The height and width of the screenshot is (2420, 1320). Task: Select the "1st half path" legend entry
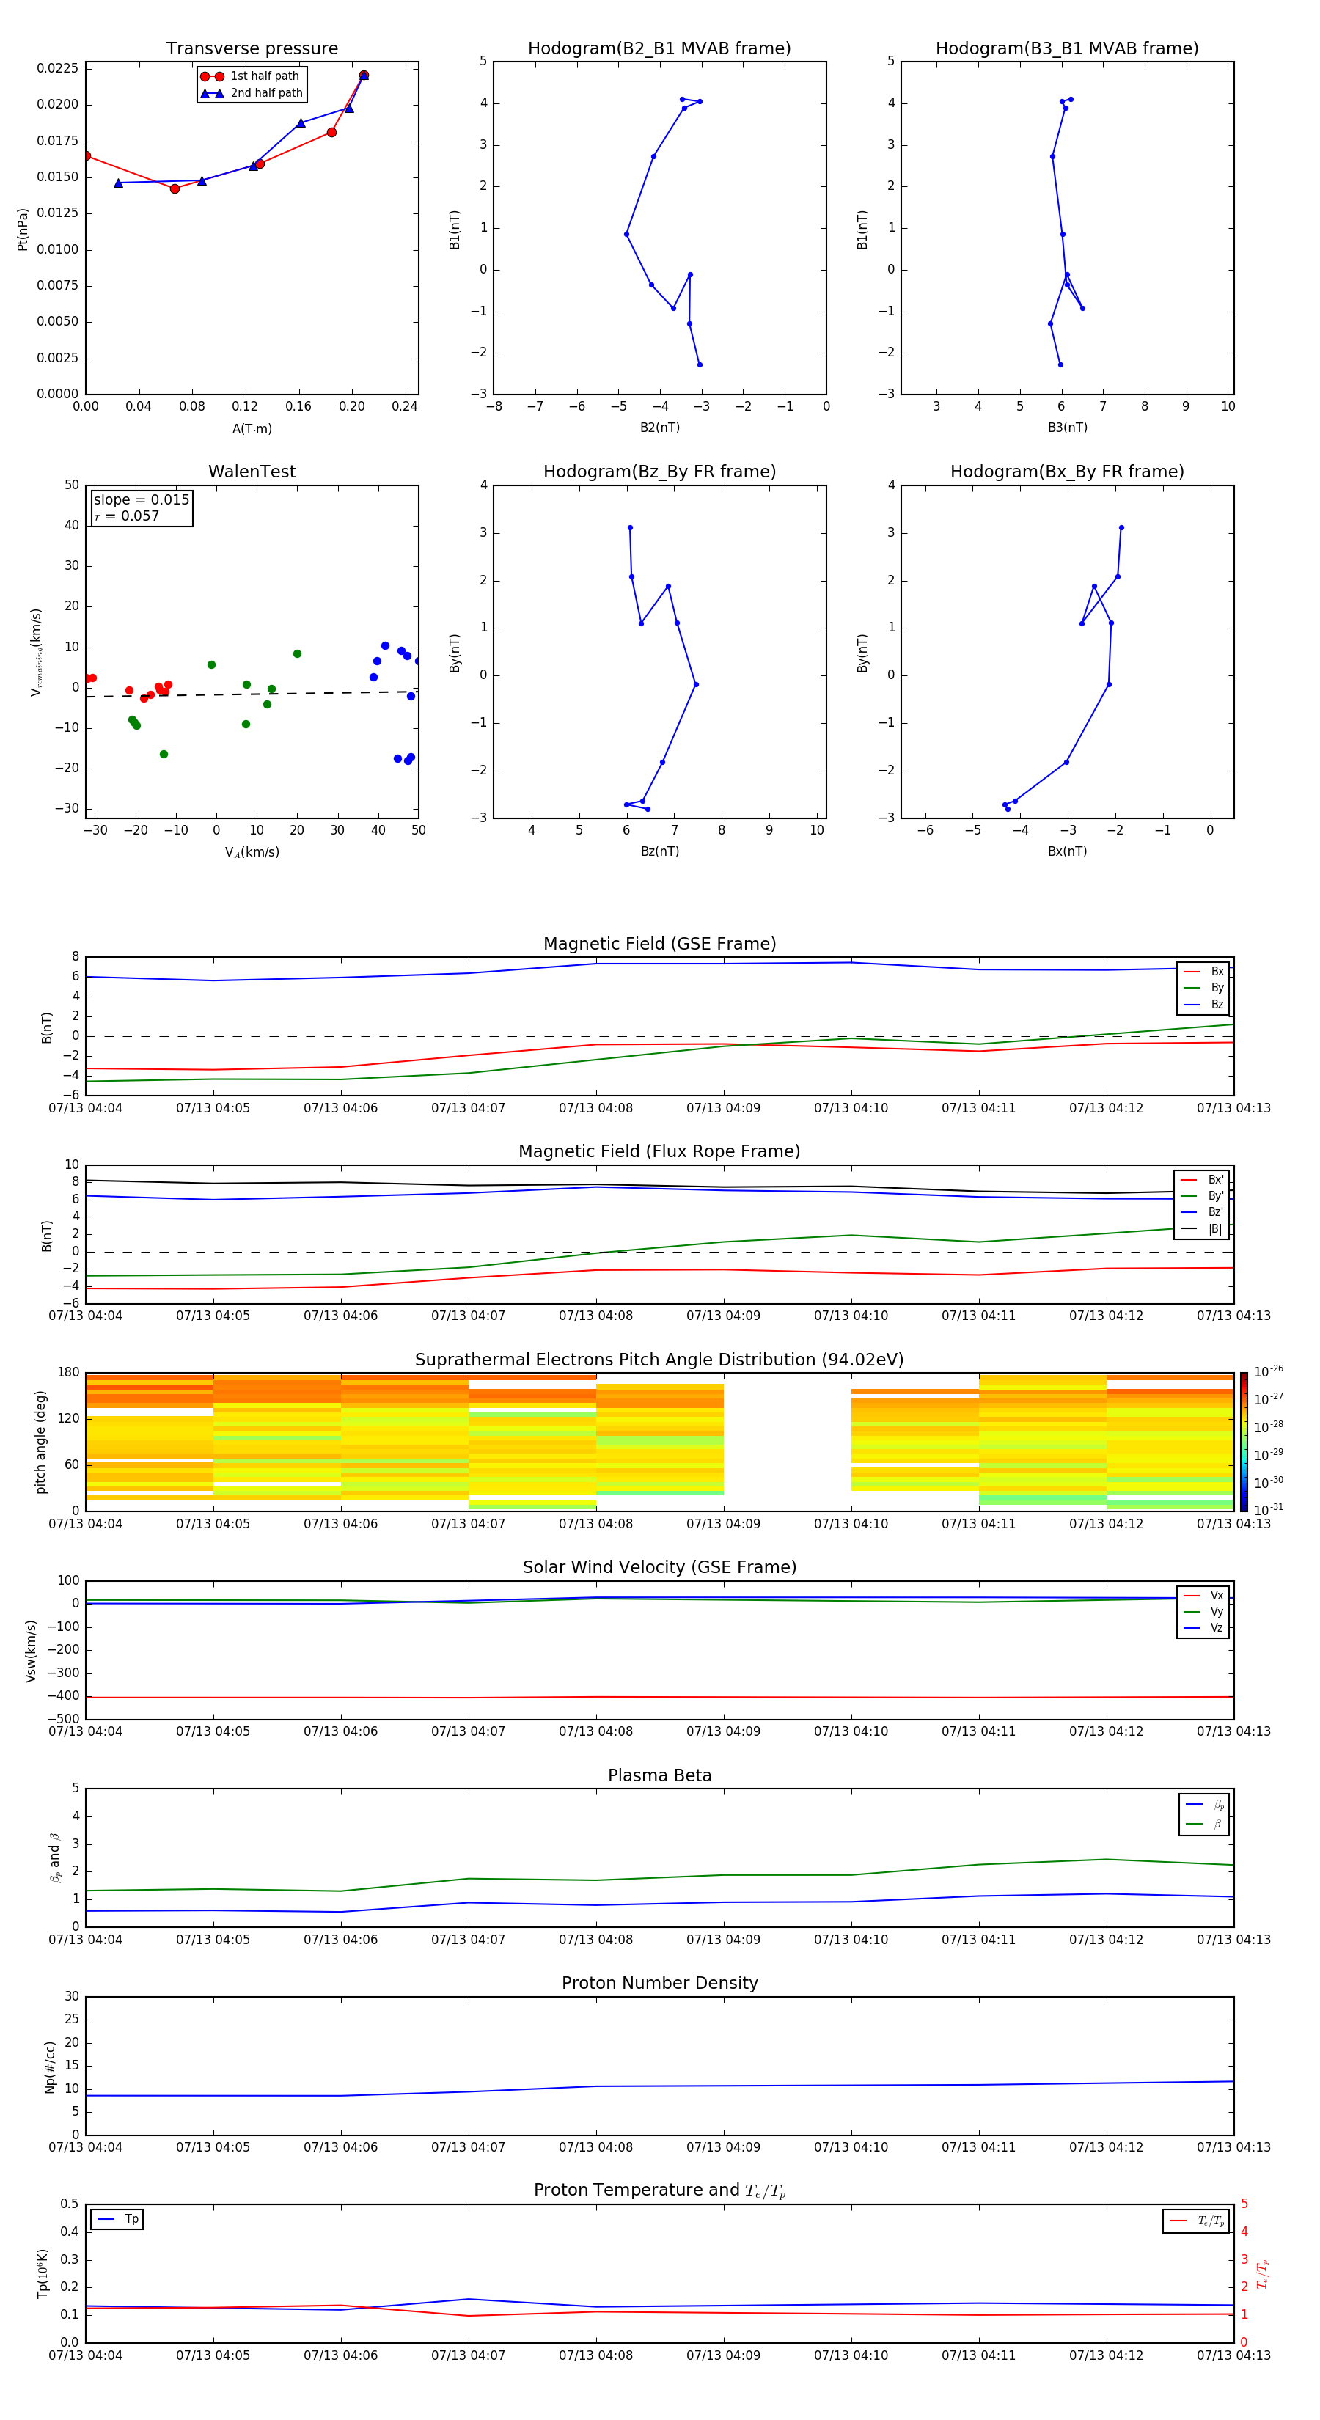tap(251, 76)
